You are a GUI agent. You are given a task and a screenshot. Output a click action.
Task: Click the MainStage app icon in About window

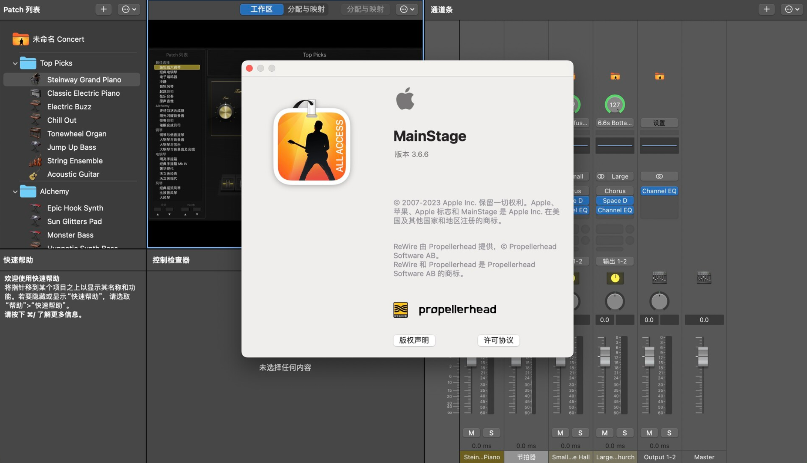pos(312,143)
